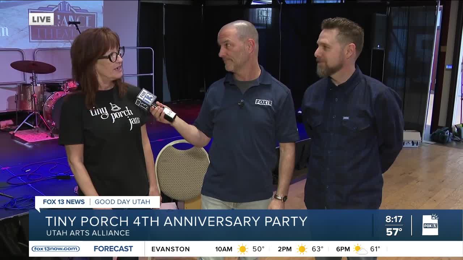Screen dimensions: 463x260
Task: Click the 57° current temperature reading
Action: point(394,232)
